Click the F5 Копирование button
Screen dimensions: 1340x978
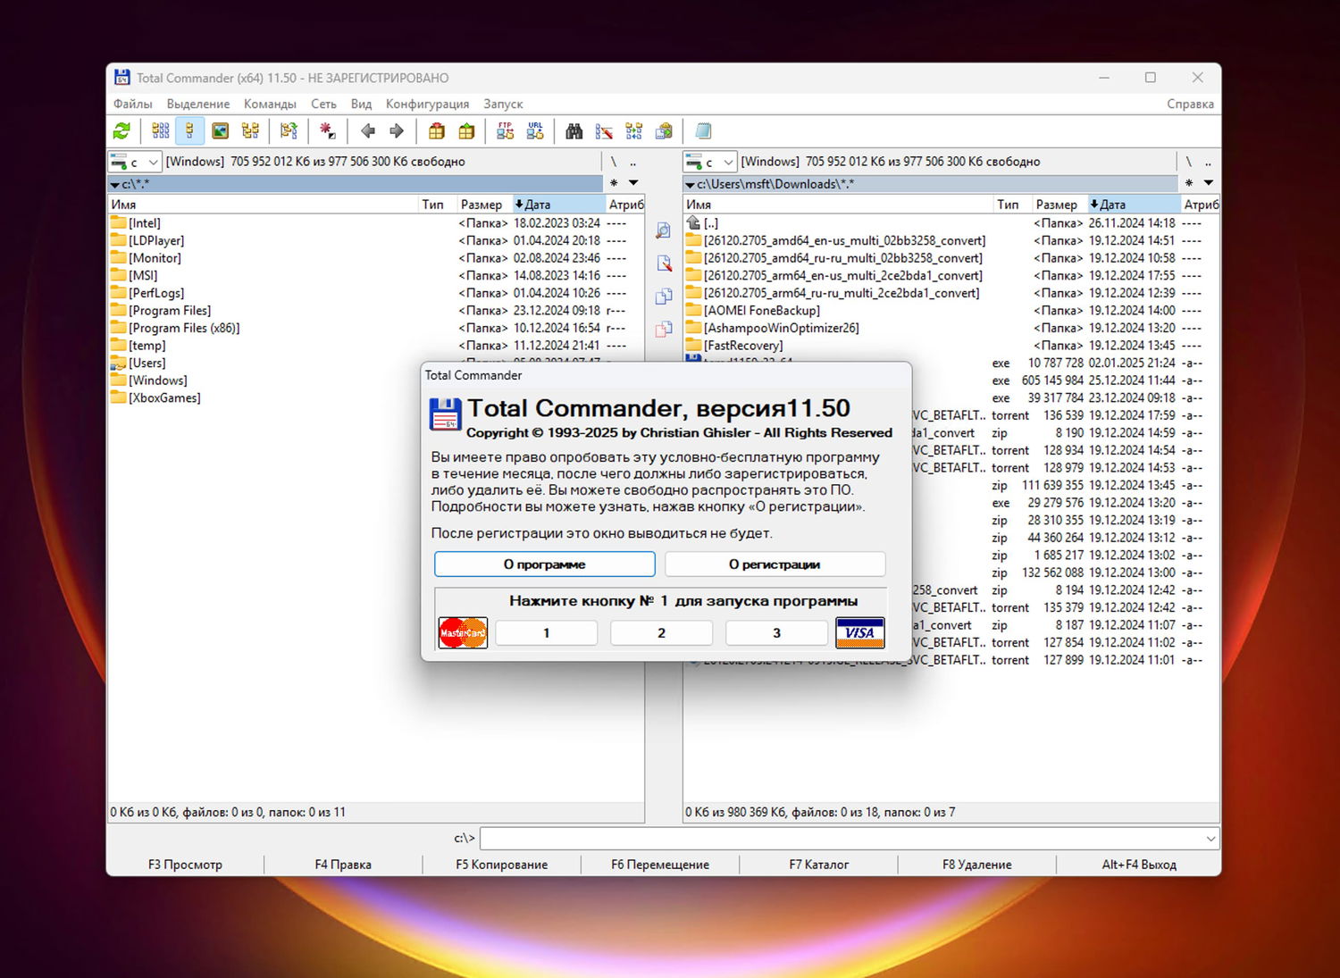pos(502,865)
